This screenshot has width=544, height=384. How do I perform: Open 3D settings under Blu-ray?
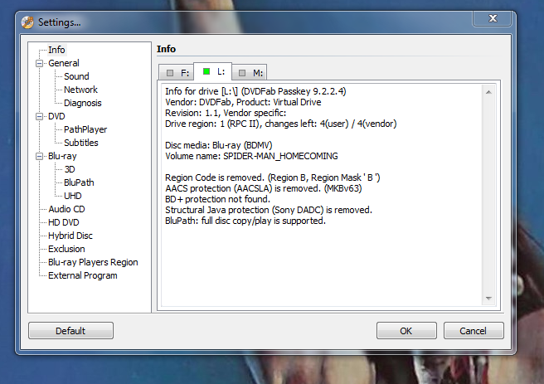[70, 169]
